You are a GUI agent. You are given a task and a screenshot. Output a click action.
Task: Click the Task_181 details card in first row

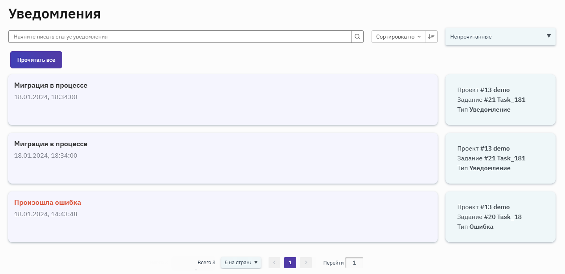click(500, 100)
